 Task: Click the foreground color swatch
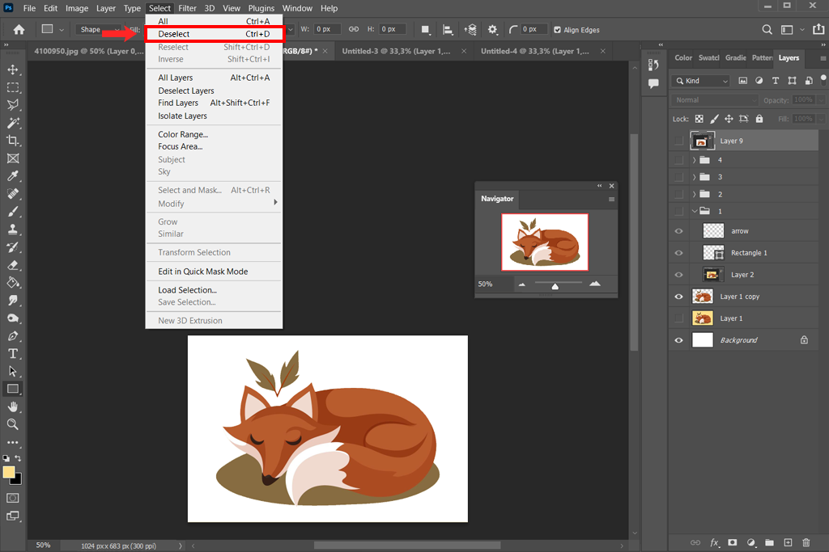click(x=8, y=472)
